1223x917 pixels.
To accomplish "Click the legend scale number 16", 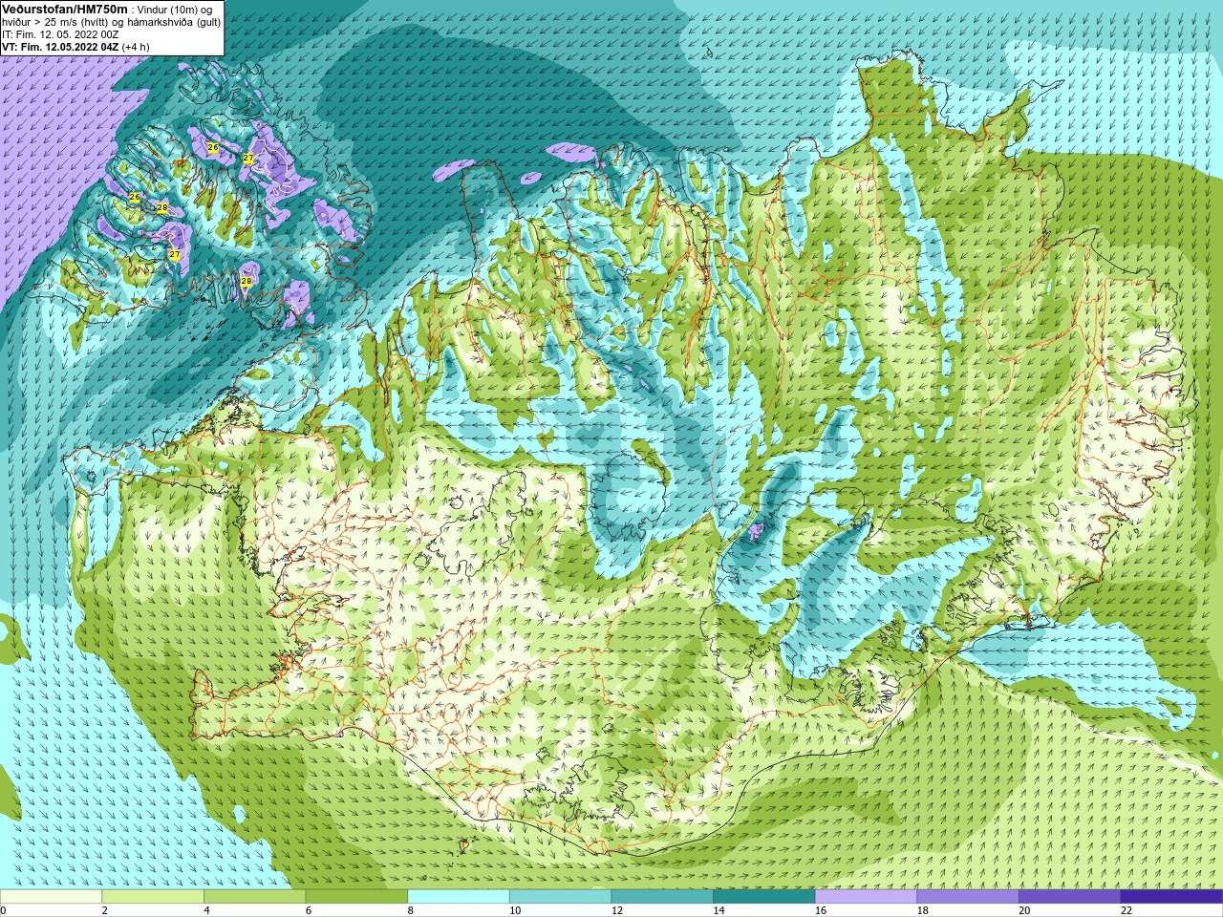I will (x=821, y=910).
